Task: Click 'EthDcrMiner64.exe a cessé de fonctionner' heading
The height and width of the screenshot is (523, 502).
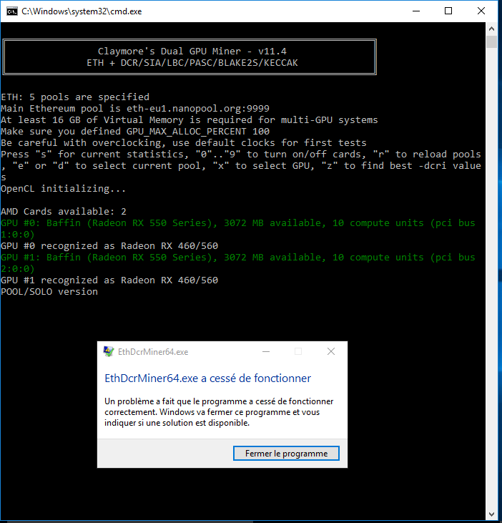Action: tap(207, 378)
